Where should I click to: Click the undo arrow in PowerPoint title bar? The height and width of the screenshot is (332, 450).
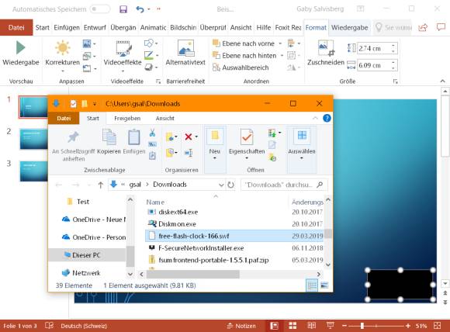(140, 9)
